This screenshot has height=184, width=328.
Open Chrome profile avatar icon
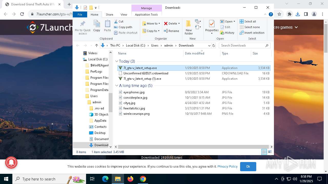click(314, 14)
